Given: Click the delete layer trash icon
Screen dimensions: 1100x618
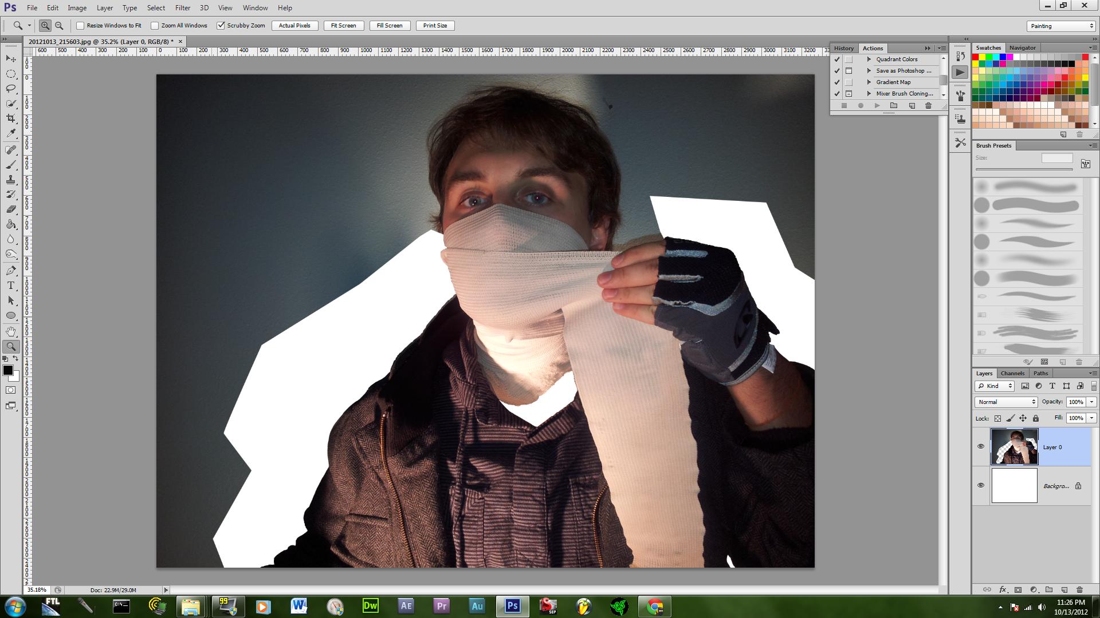Looking at the screenshot, I should 1079,589.
